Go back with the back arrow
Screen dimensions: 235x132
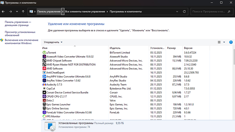pos(3,12)
